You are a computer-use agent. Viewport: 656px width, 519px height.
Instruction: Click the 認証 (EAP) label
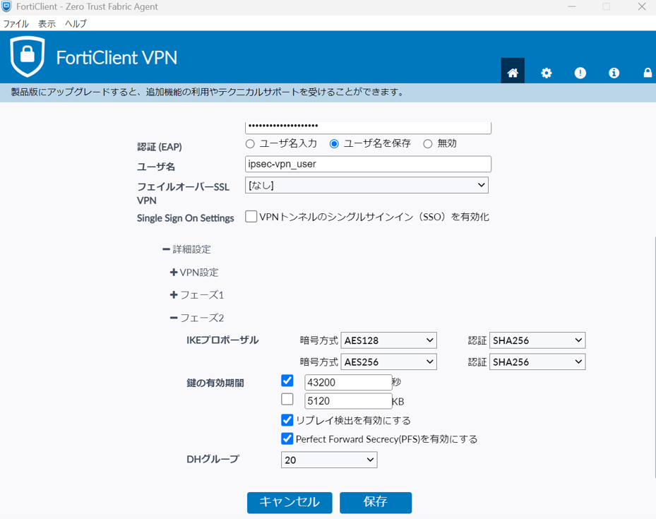point(160,147)
